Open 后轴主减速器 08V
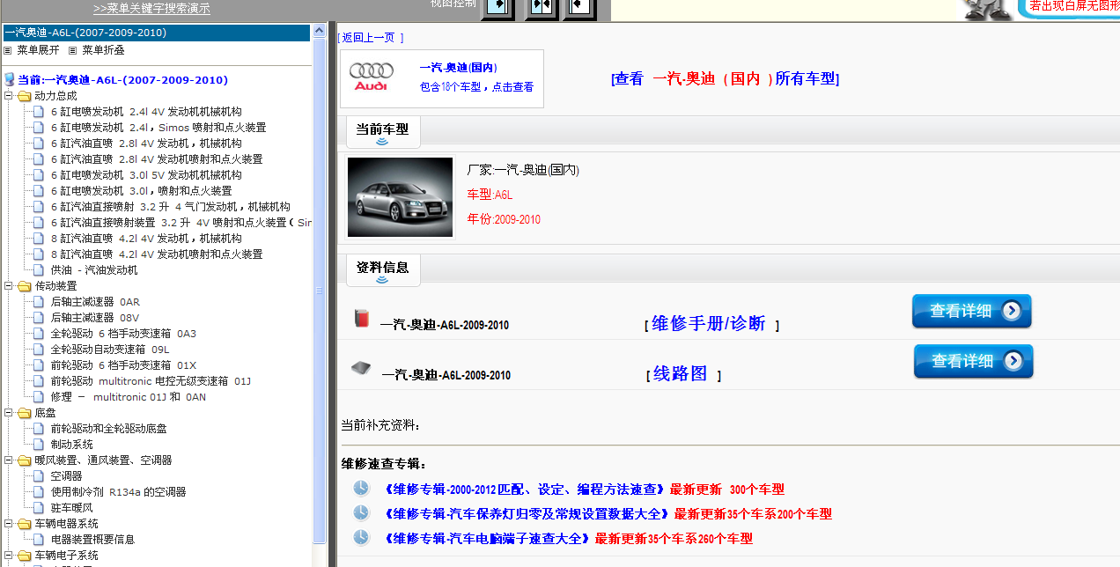 95,318
